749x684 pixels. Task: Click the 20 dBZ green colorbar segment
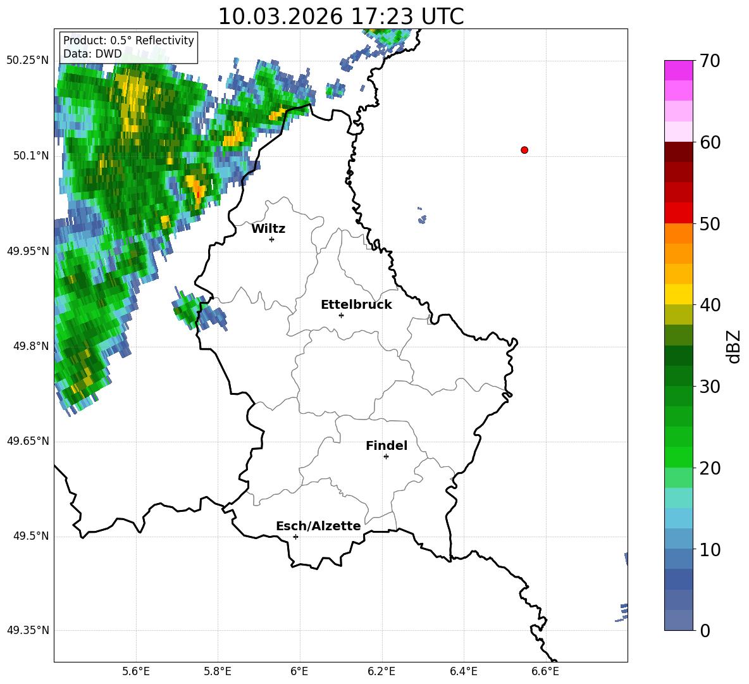click(x=678, y=457)
